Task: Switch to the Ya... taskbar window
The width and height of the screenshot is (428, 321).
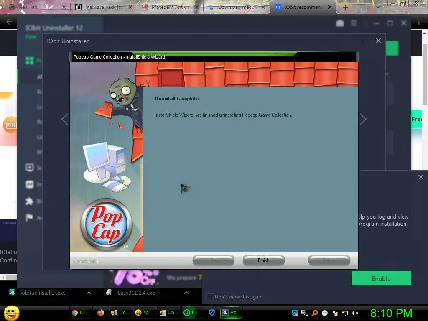Action: (144, 313)
